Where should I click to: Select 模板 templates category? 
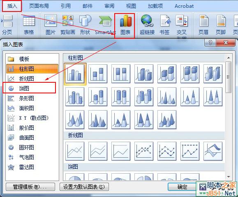click(32, 59)
